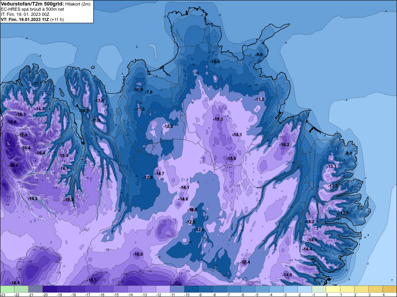Click the map title 'Veðurstofan/T2m 500grid'

coord(32,4)
